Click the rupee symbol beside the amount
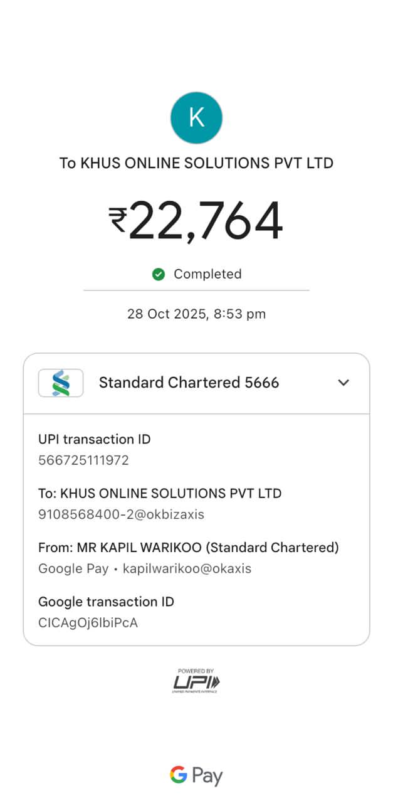 (x=118, y=220)
